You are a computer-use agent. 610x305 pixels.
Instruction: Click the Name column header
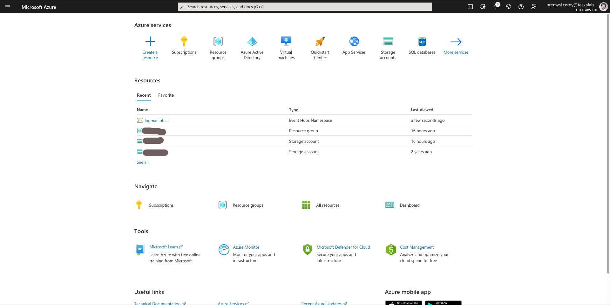142,110
